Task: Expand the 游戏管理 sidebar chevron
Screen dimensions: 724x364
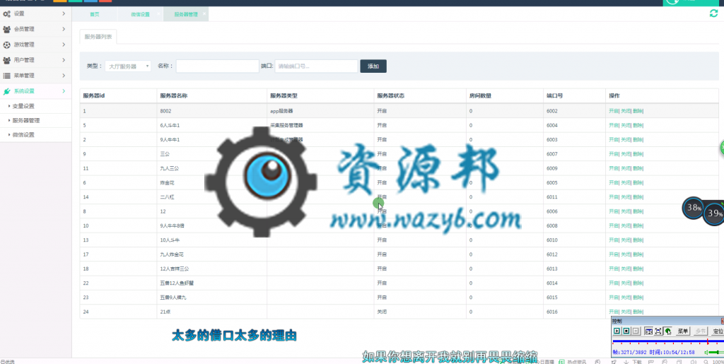Action: pos(64,45)
